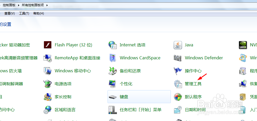The image size is (257, 121).
Task: Expand the arrow after 控制面板 in address bar
Action: pos(18,5)
